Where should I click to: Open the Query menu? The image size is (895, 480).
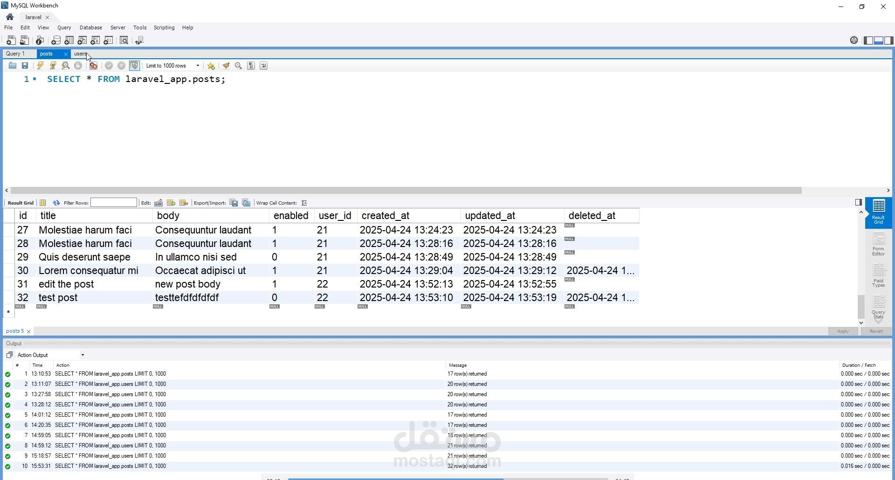pos(64,27)
